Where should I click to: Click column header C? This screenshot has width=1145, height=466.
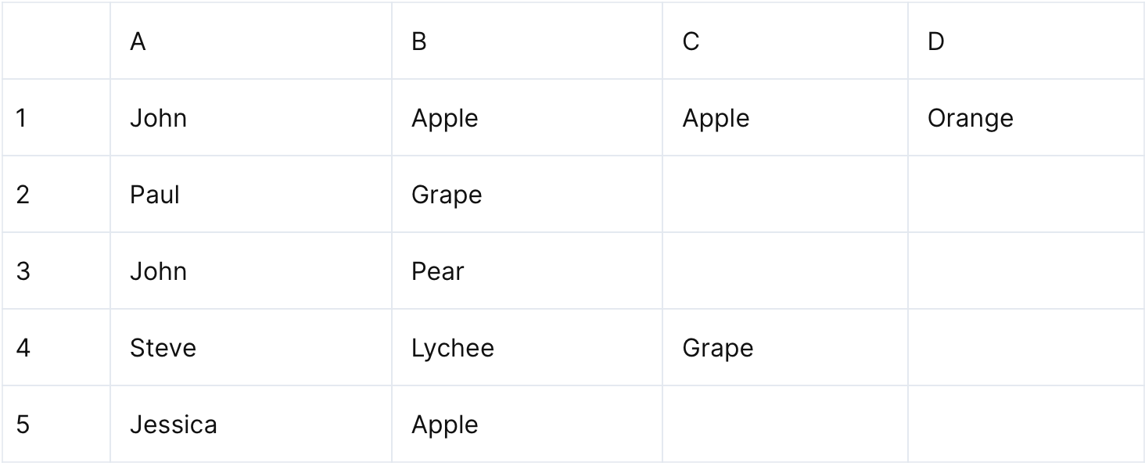[x=784, y=41]
